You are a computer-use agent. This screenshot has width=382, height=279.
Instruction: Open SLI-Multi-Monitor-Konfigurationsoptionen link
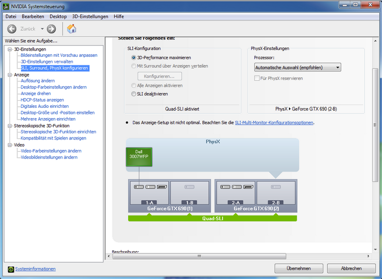point(274,123)
